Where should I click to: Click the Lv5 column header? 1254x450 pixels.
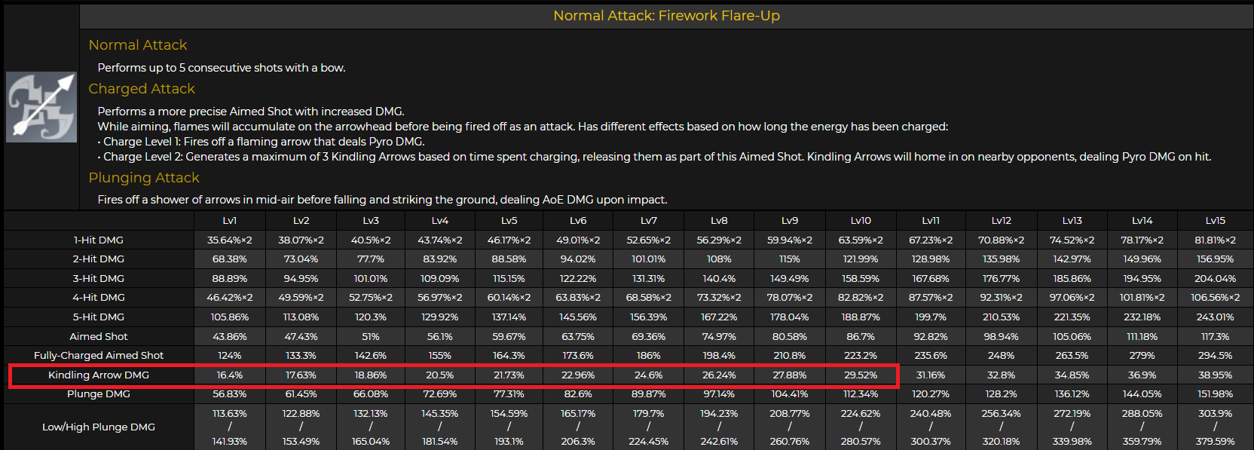pyautogui.click(x=509, y=221)
